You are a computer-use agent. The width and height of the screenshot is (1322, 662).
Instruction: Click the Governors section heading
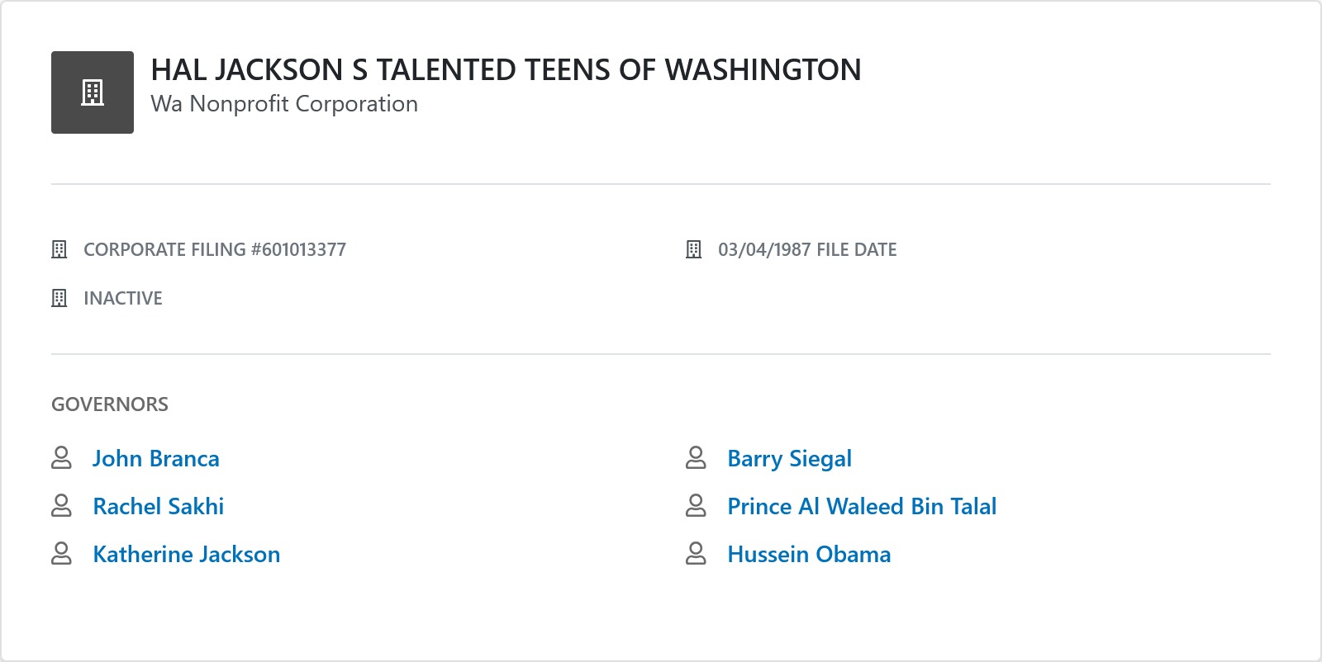pyautogui.click(x=110, y=404)
